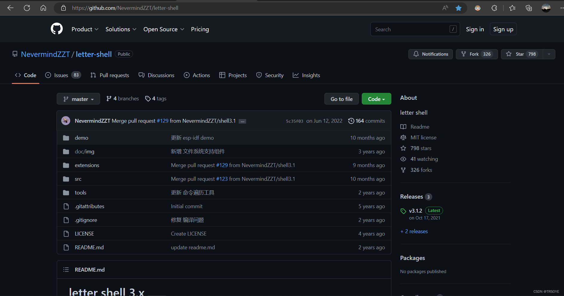
Task: Click the fork icon beside 326 forks
Action: pyautogui.click(x=403, y=170)
